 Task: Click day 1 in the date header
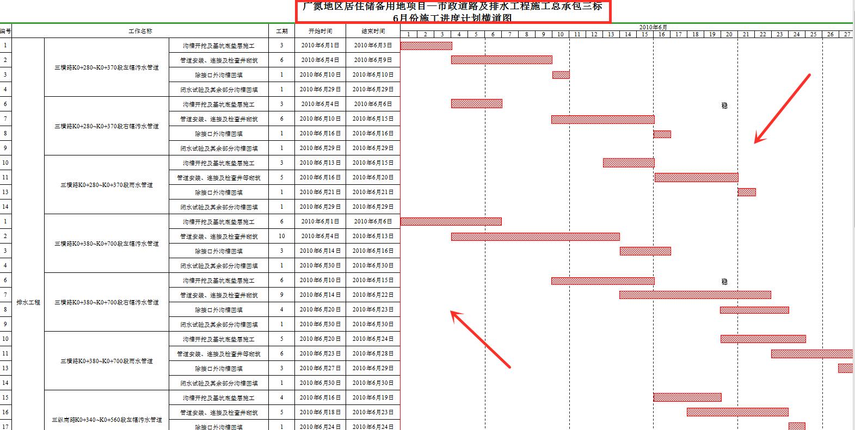tap(409, 34)
